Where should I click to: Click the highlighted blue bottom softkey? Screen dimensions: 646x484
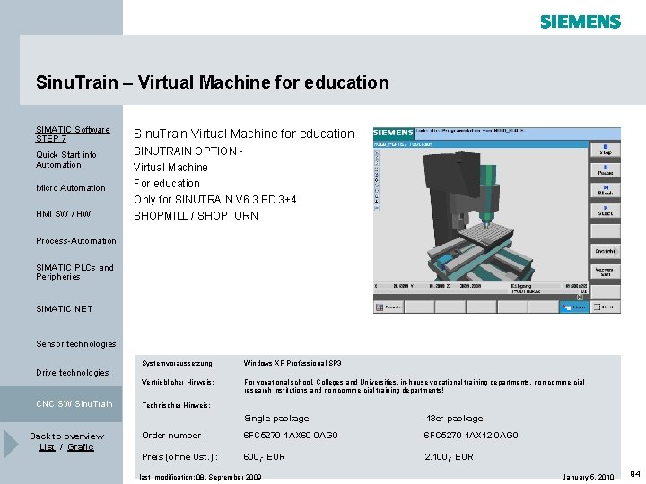pyautogui.click(x=574, y=307)
